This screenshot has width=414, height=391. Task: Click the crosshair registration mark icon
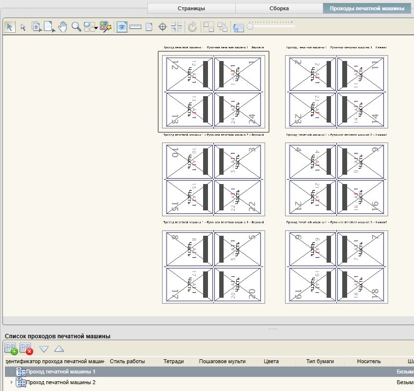(163, 27)
